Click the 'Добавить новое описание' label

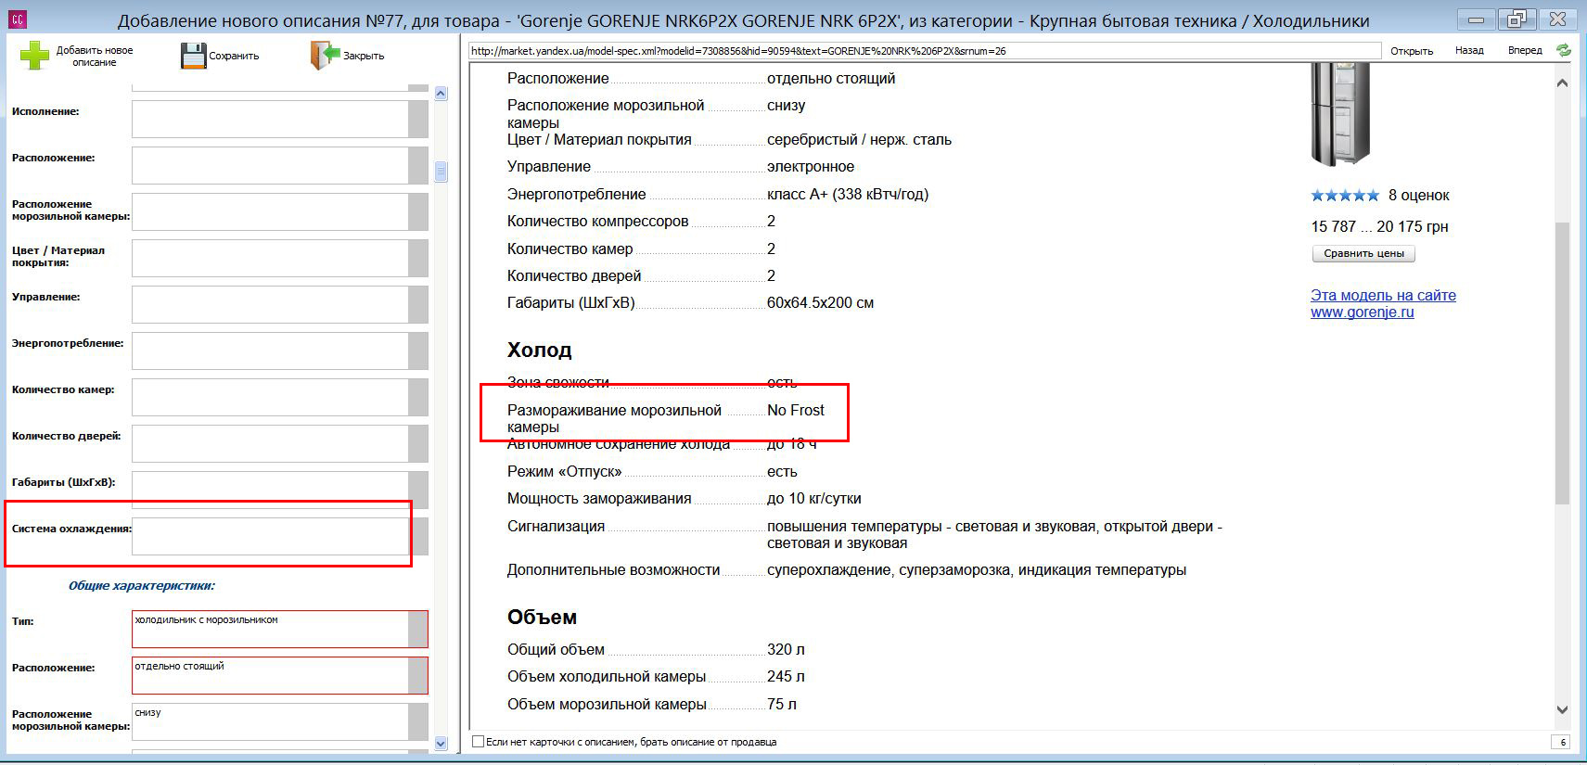[x=95, y=57]
